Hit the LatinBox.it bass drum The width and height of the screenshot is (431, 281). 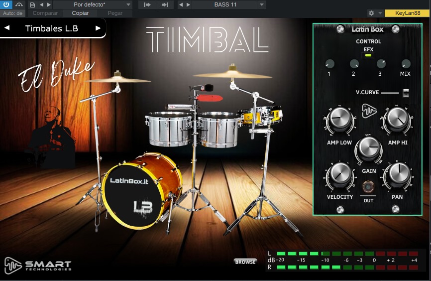coord(141,191)
